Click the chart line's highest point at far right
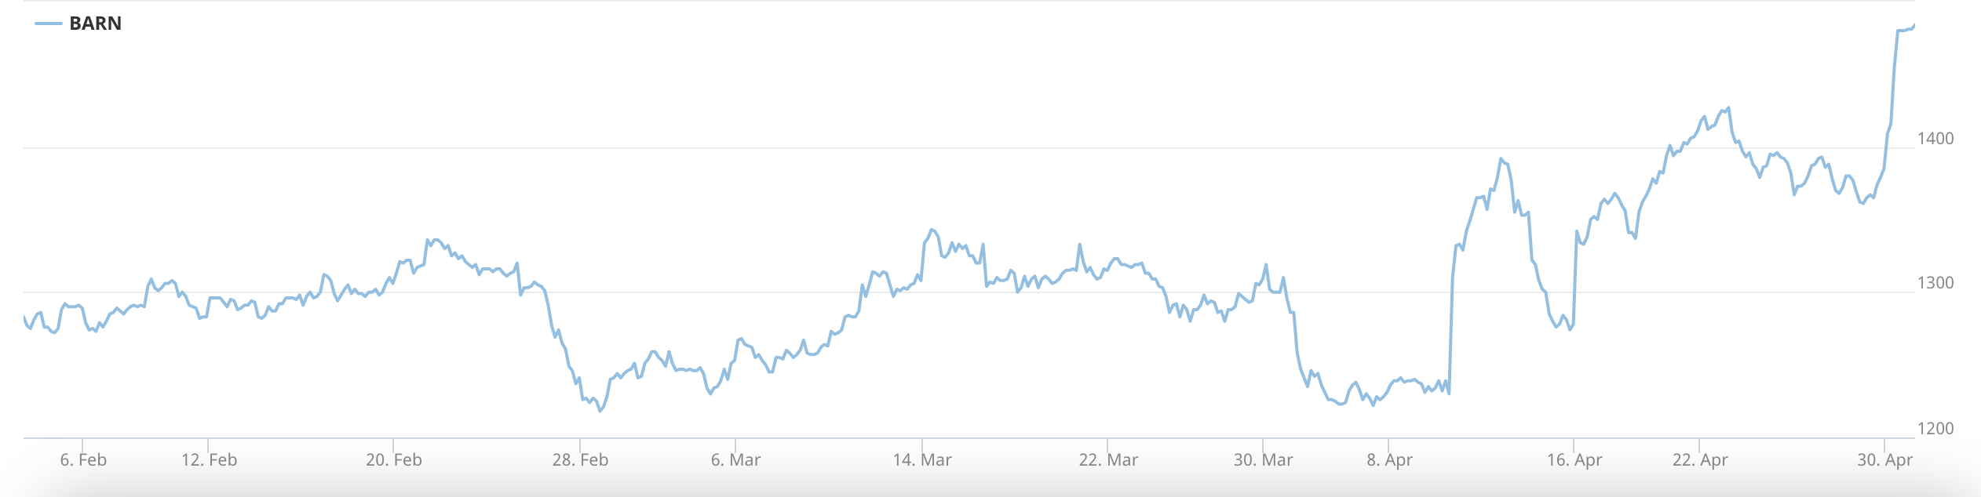Image resolution: width=1981 pixels, height=497 pixels. 1914,26
